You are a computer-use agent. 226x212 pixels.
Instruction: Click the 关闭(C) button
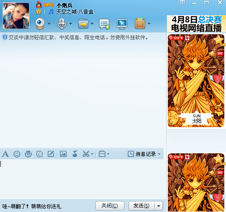(x=110, y=206)
